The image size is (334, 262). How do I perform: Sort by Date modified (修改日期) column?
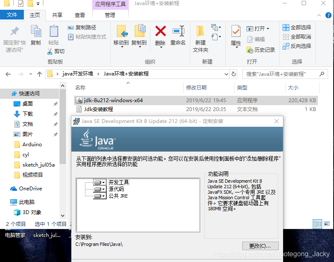click(196, 88)
